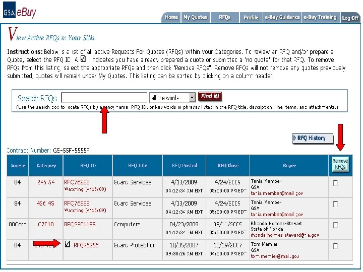This screenshot has height=272, width=363.
Task: Sort by the RFQ ID column header
Action: click(88, 166)
